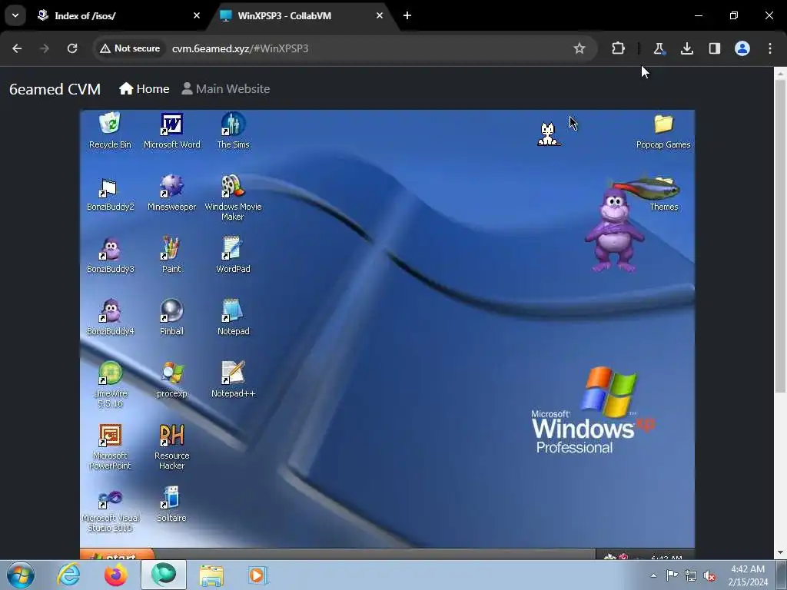Open the network tray icon
Viewport: 787px width, 590px height.
(x=691, y=575)
